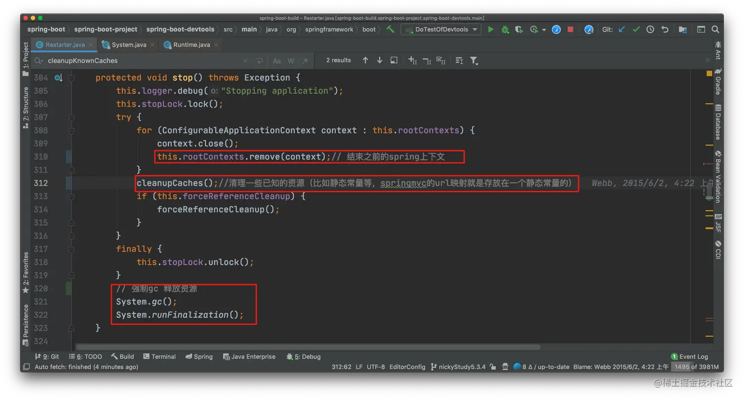Update project with the blue Git arrow
744x399 pixels.
(621, 30)
